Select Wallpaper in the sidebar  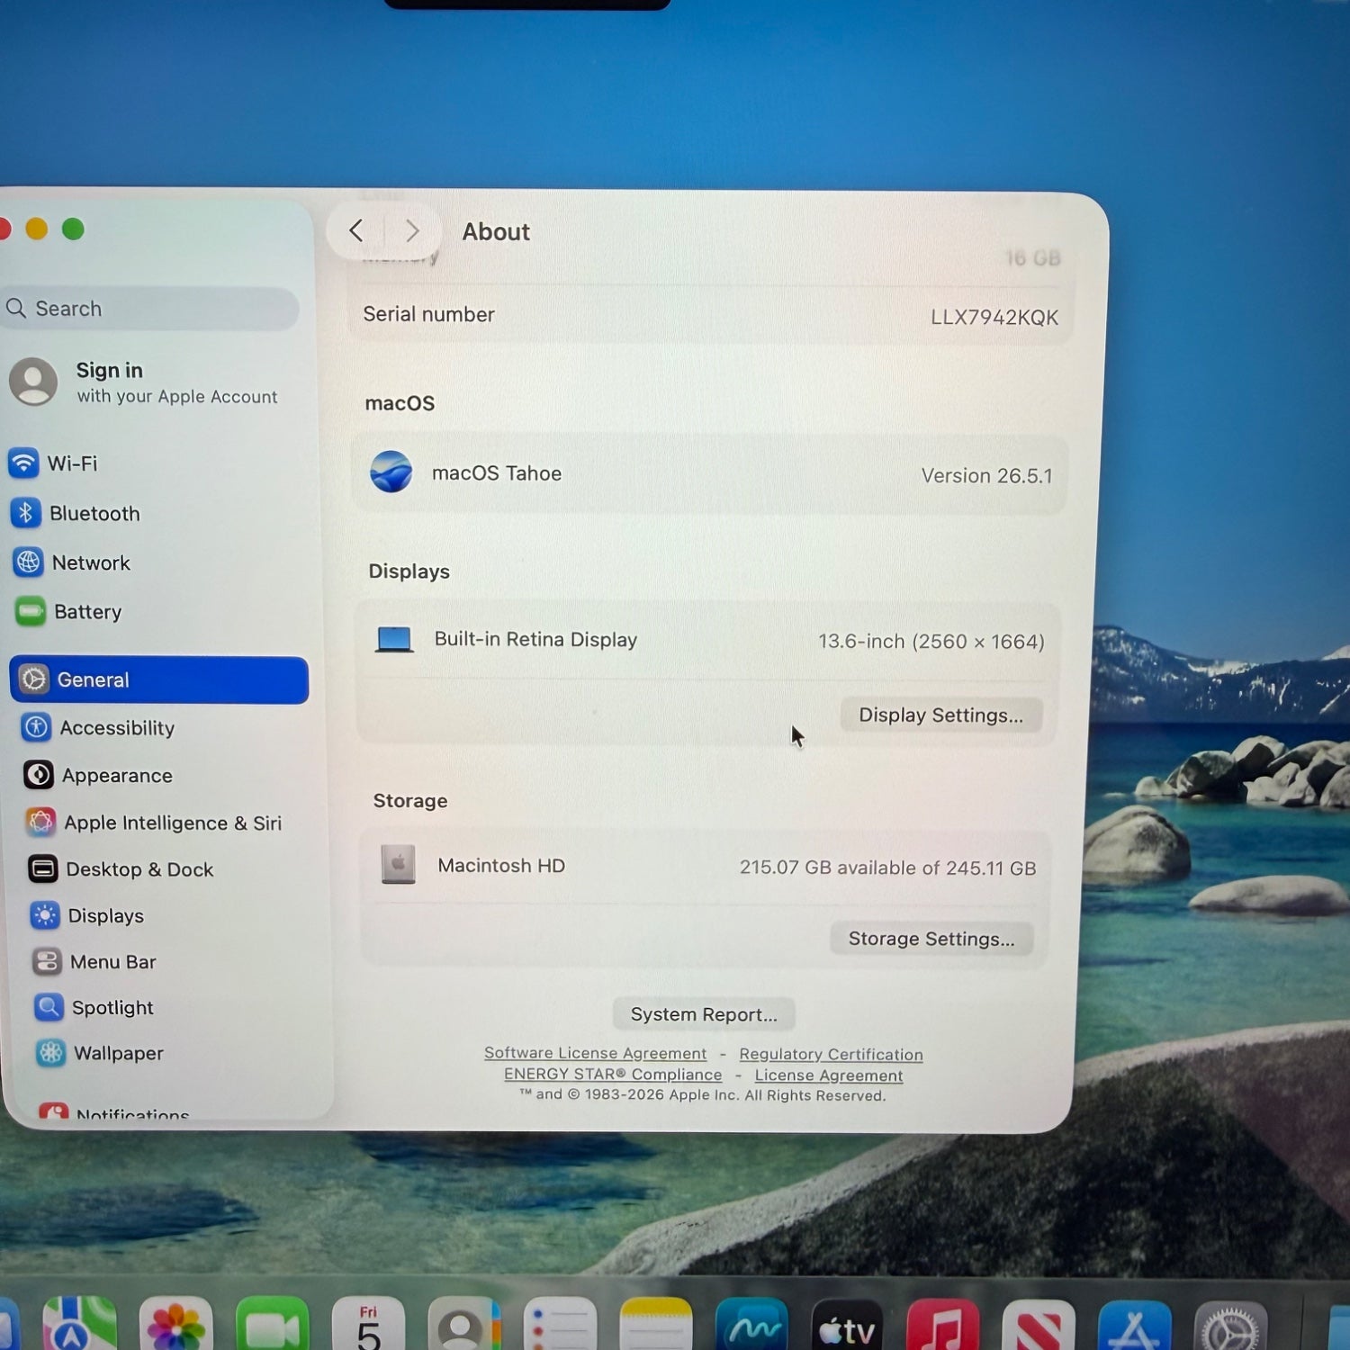coord(179,1053)
